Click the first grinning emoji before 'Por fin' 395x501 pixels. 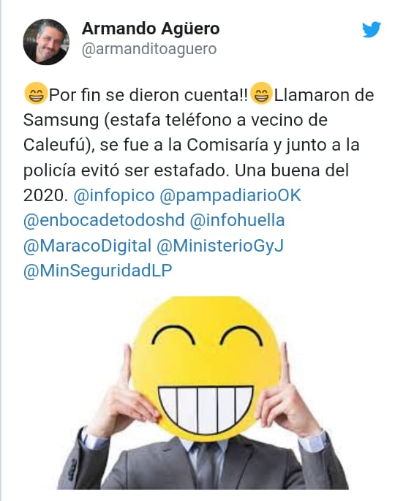point(36,94)
